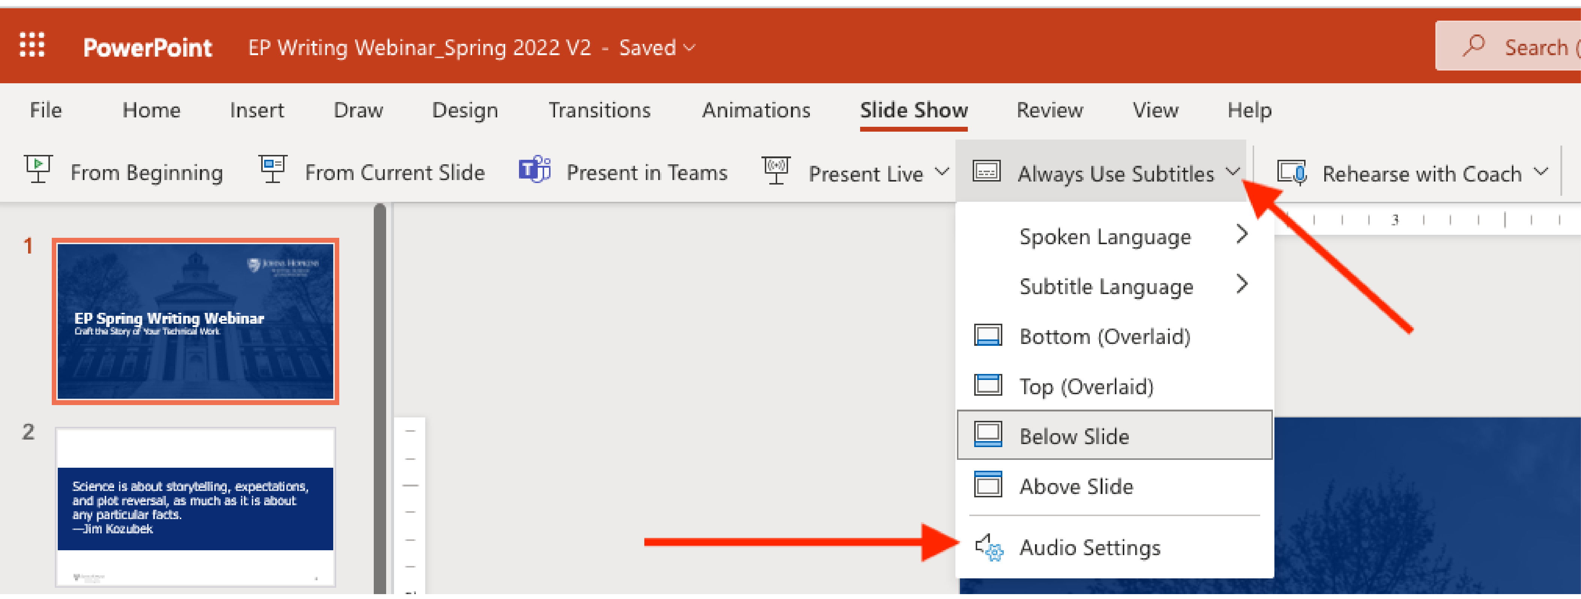1581x599 pixels.
Task: Click the From Current Slide icon
Action: click(272, 170)
